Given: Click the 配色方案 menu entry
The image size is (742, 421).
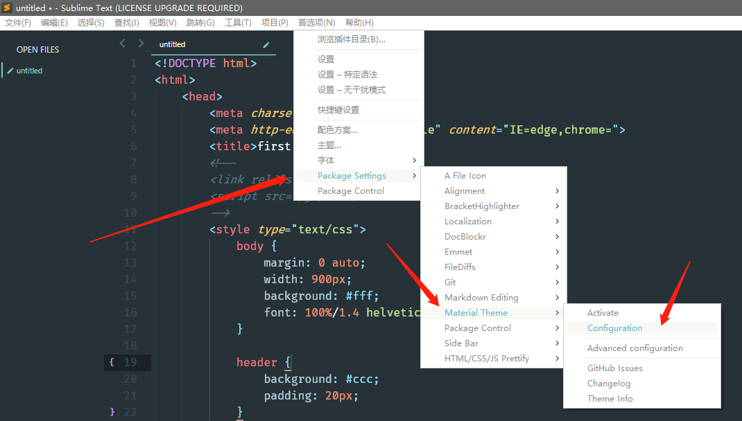Looking at the screenshot, I should click(338, 129).
